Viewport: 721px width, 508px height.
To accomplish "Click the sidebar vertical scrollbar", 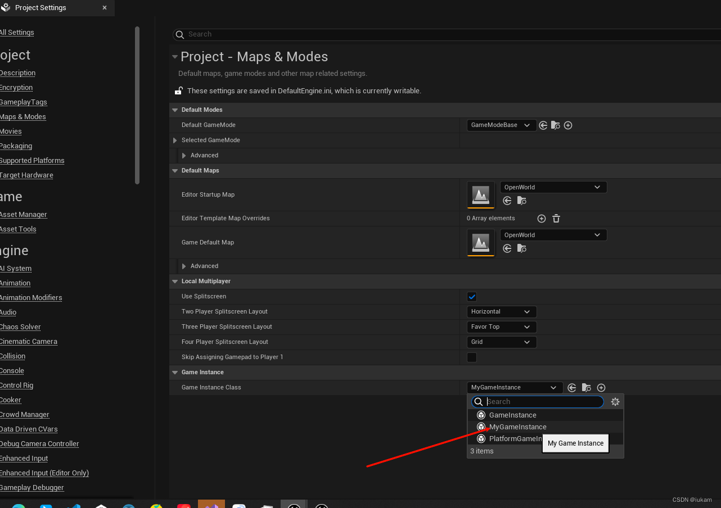I will click(x=137, y=105).
